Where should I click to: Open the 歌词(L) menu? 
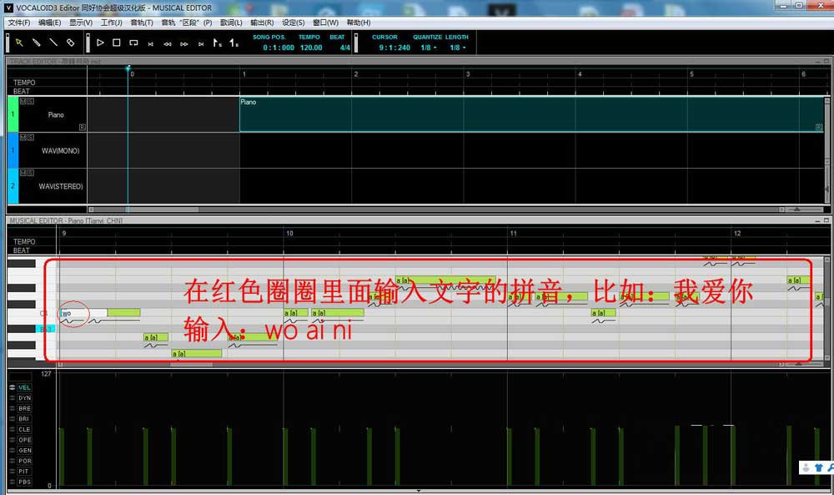click(x=231, y=23)
